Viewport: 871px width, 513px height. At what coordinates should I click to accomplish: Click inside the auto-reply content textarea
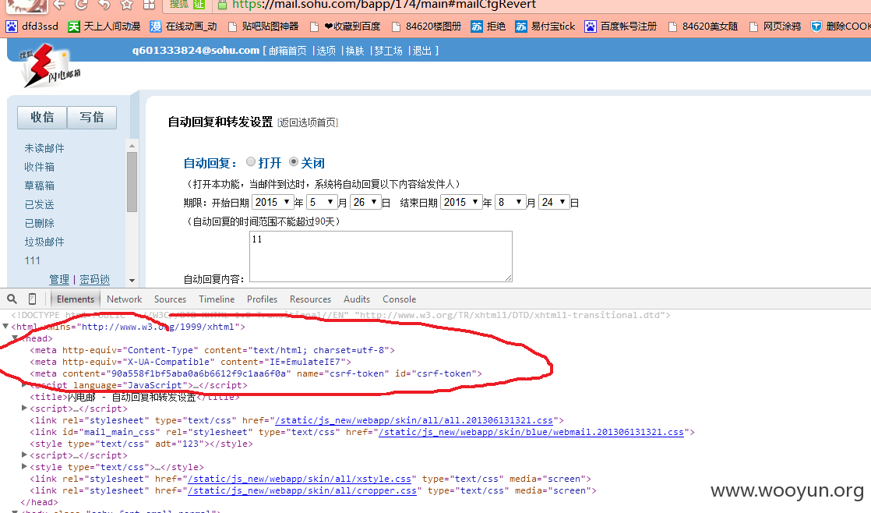pos(380,256)
